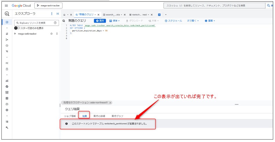The image size is (275, 142).
Task: Close the home tab
Action: [71, 15]
